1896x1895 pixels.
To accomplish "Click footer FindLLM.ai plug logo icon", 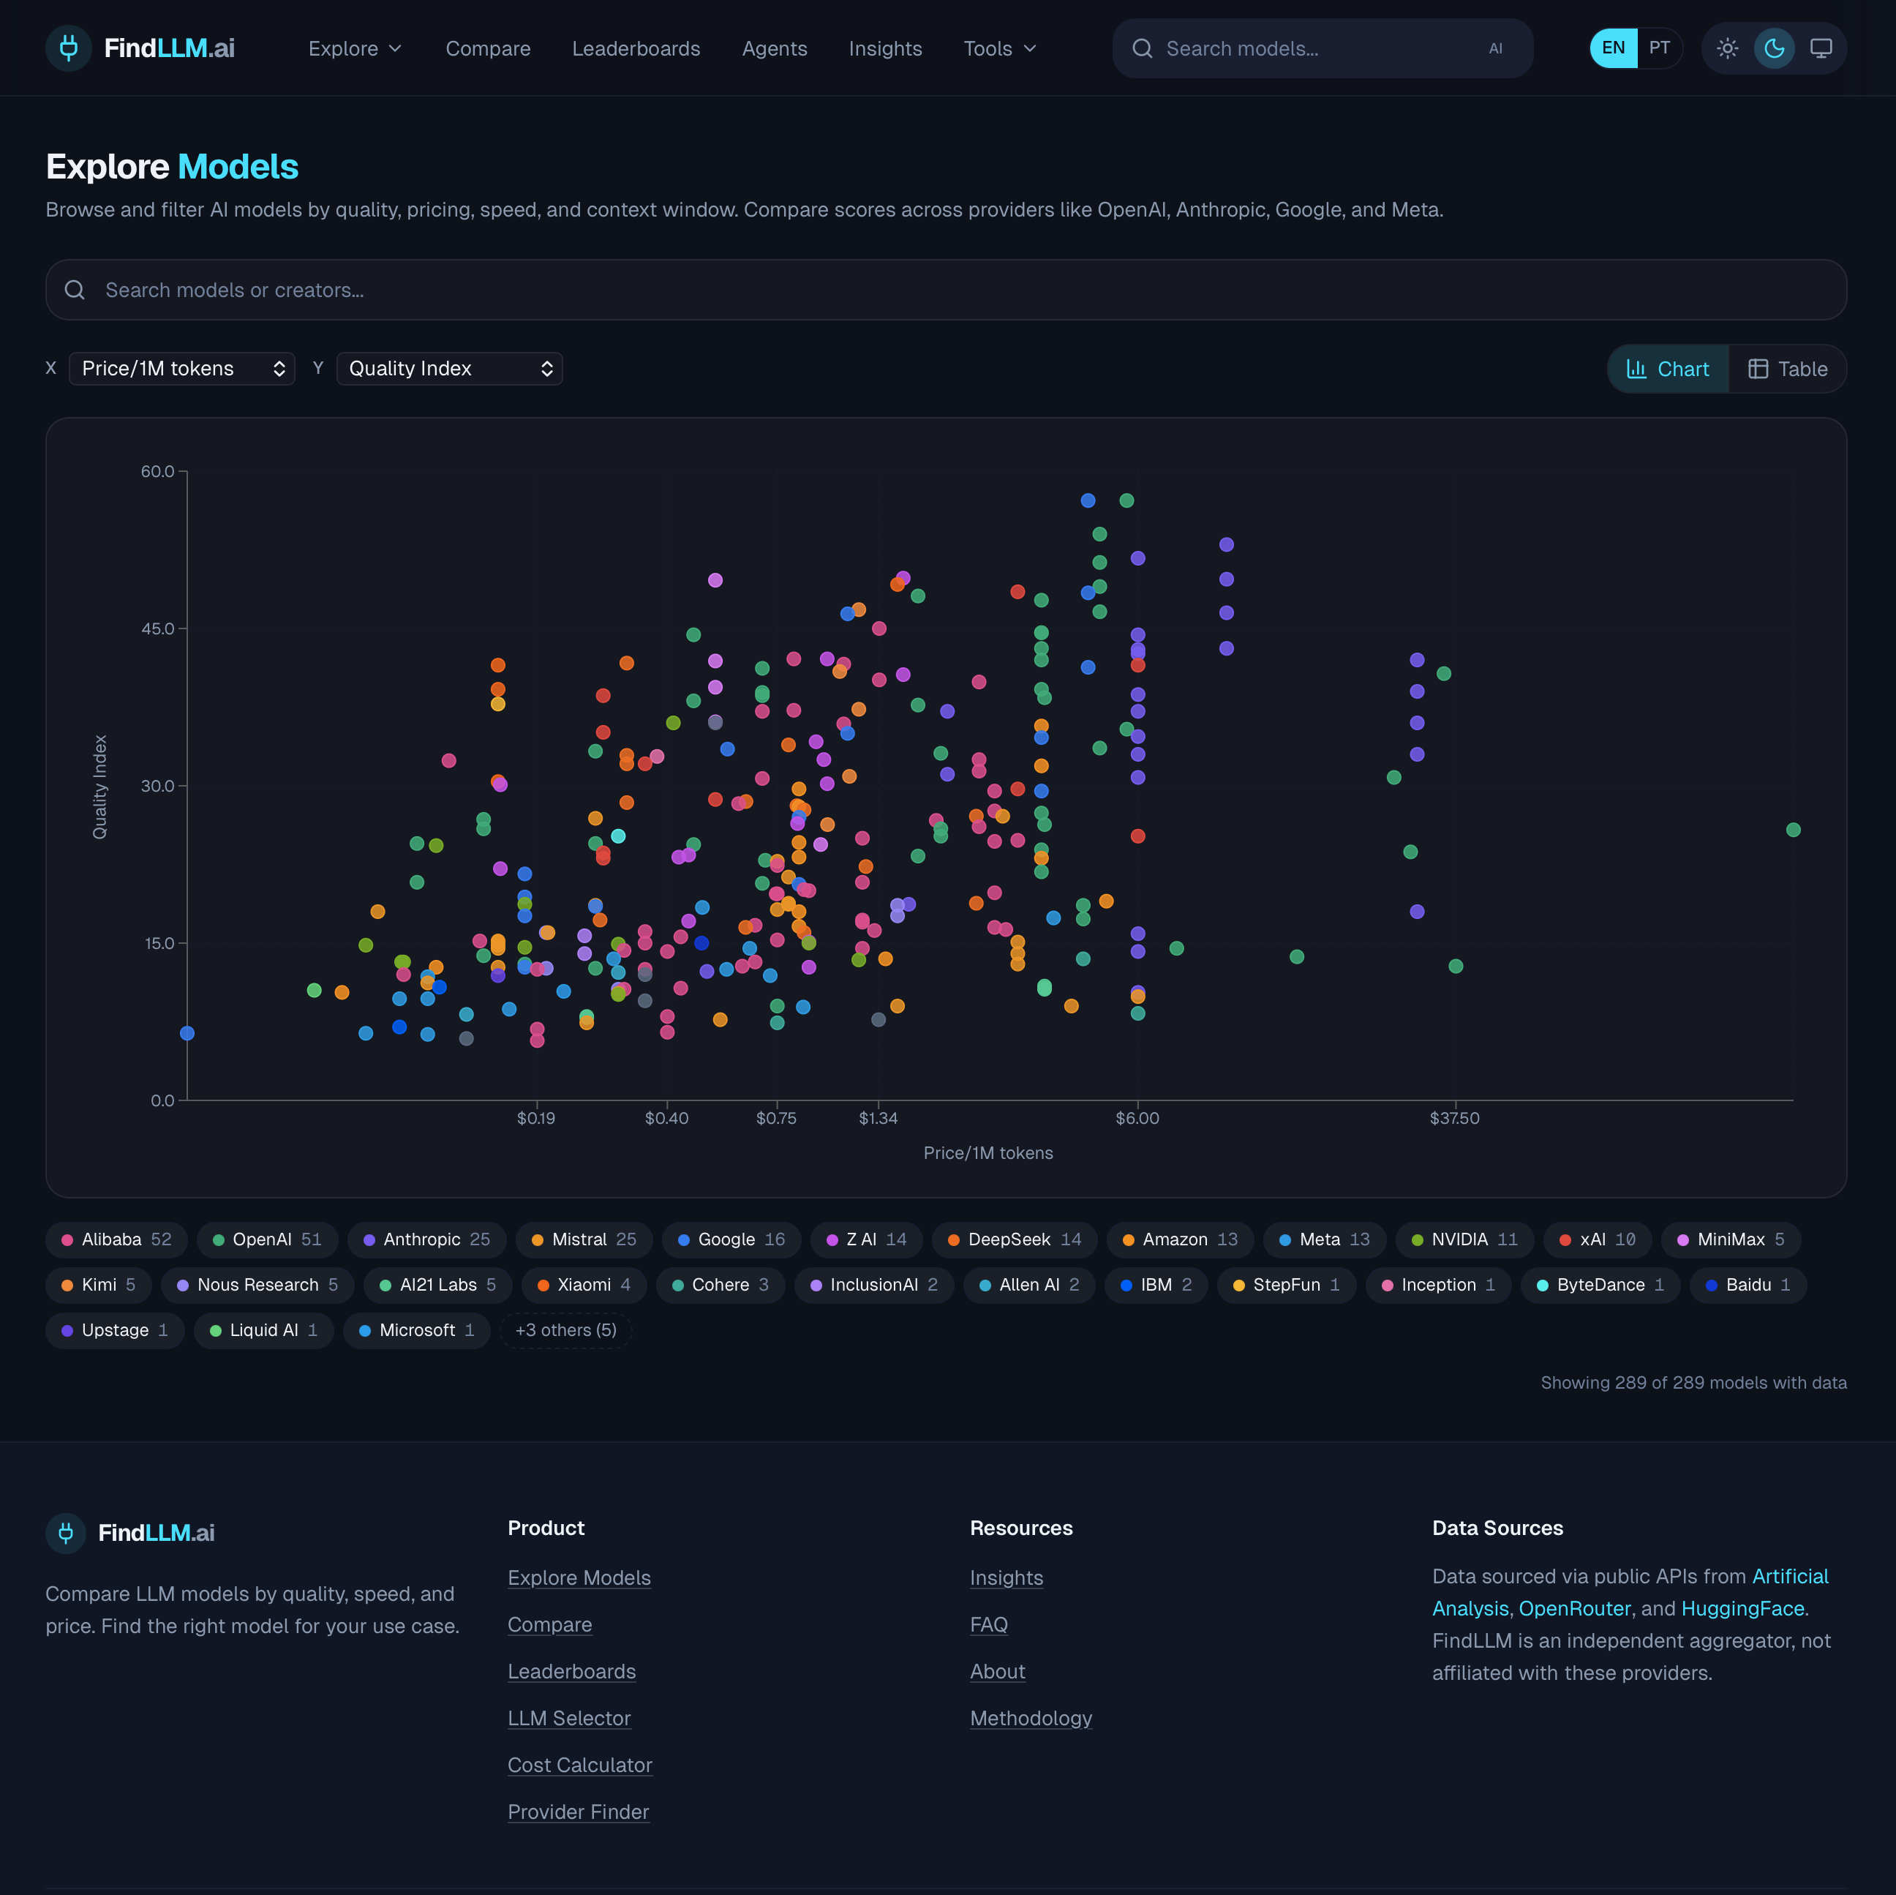I will [66, 1533].
